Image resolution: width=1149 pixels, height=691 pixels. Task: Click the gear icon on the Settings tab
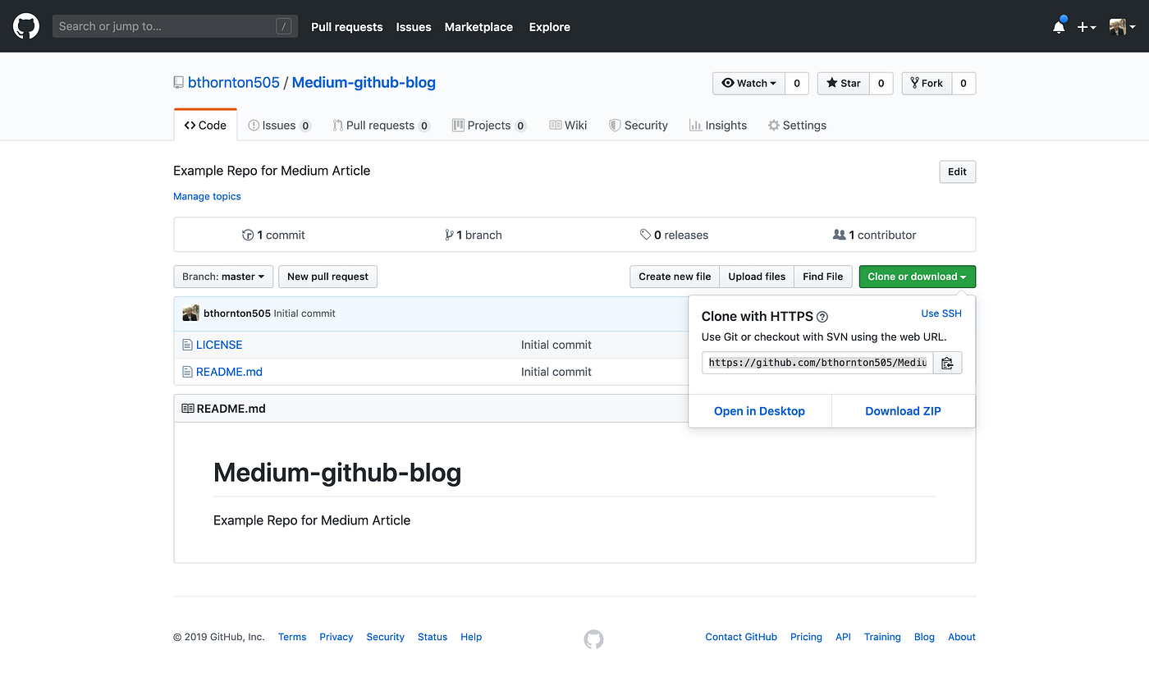[x=772, y=125]
